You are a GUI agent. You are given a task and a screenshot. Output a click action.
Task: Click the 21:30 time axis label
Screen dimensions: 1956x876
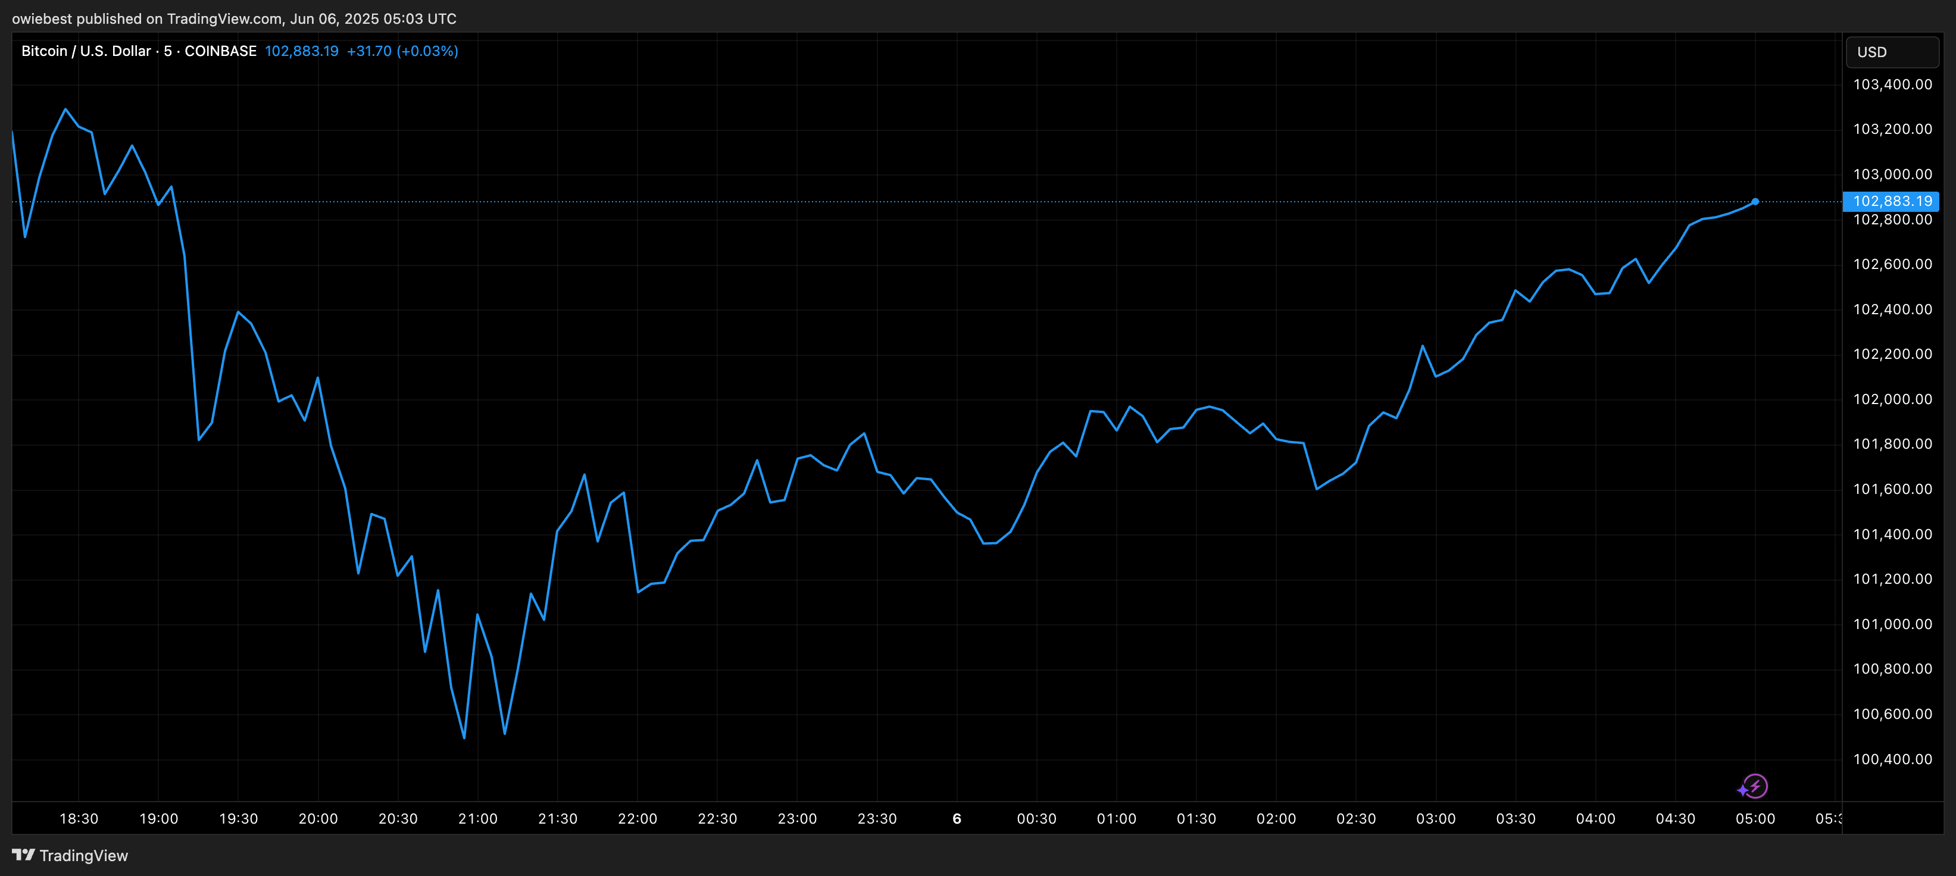coord(557,819)
